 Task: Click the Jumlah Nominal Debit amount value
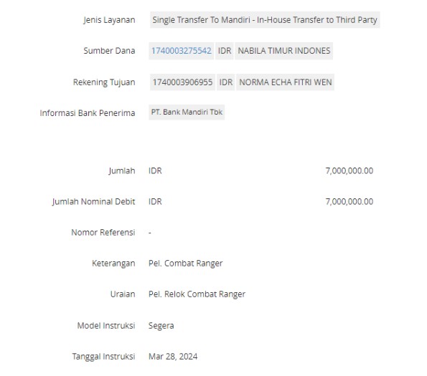pyautogui.click(x=349, y=201)
